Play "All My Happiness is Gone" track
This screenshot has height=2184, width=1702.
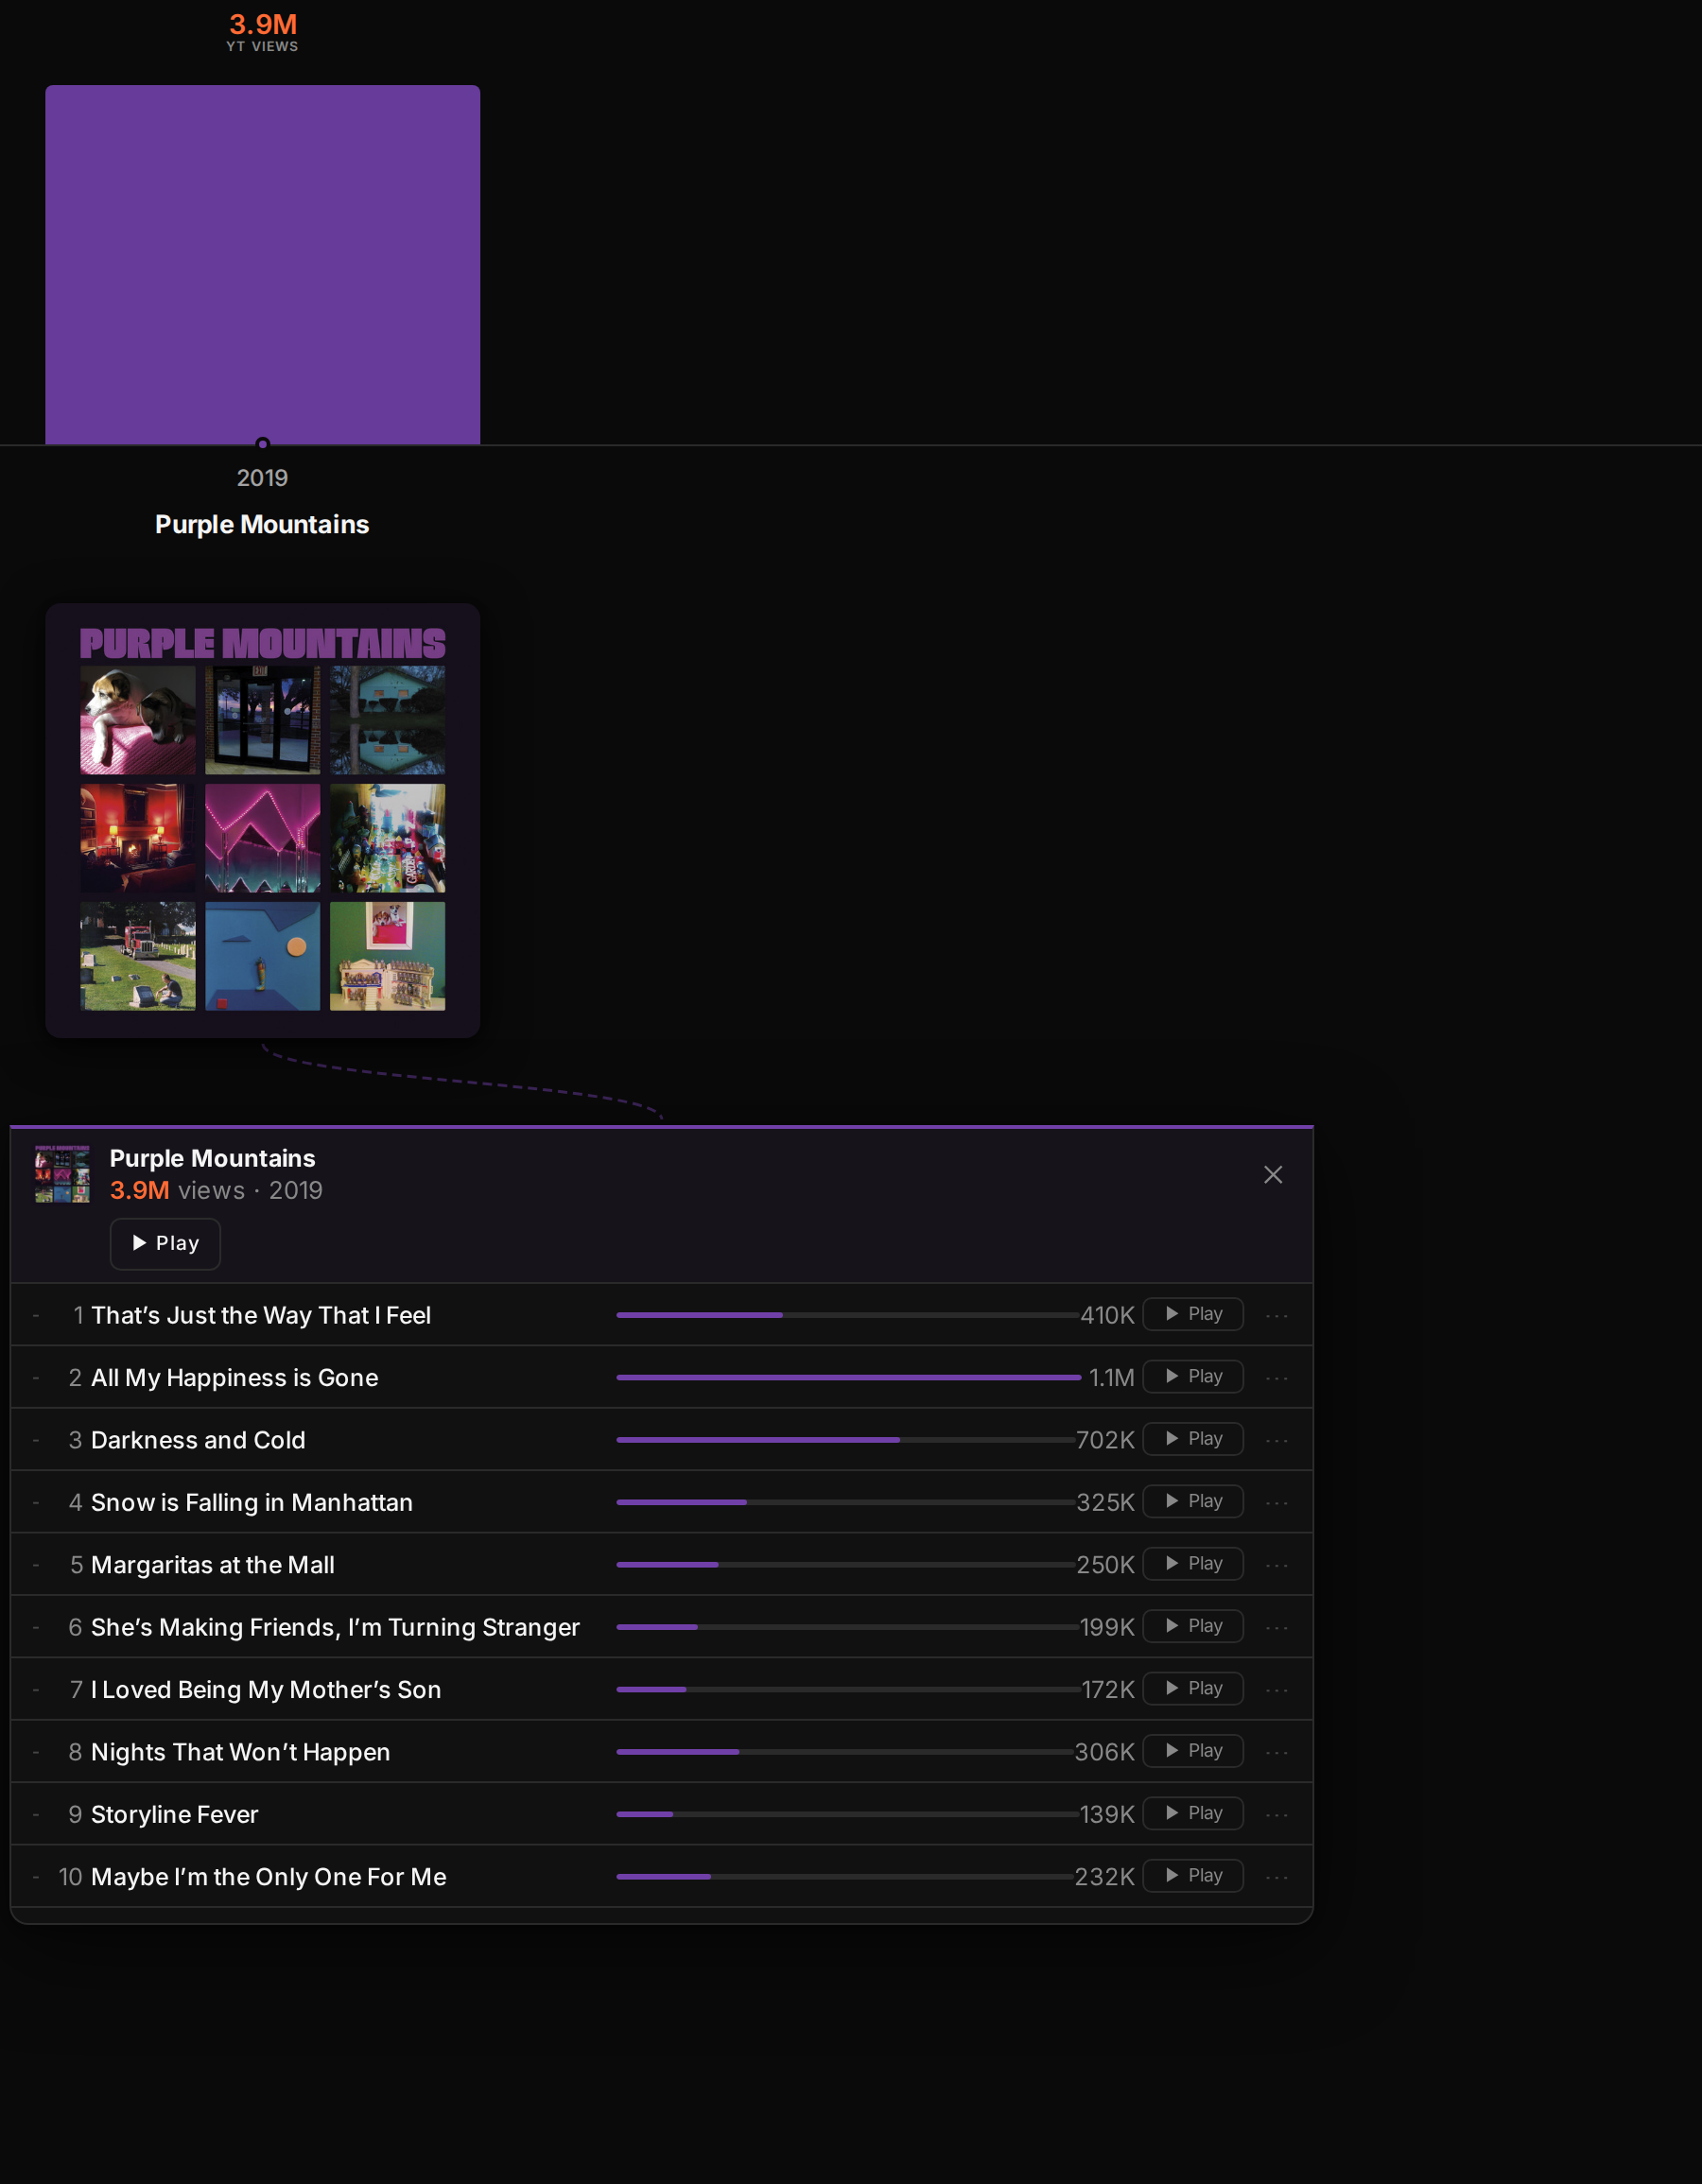coord(1193,1376)
